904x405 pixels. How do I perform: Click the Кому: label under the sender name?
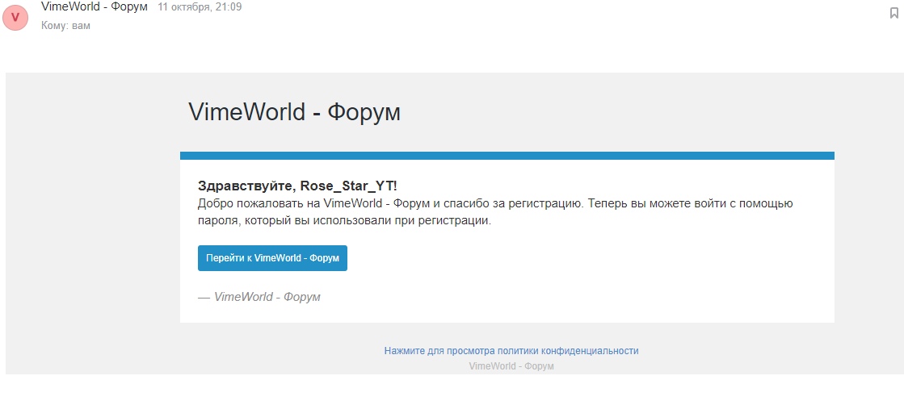(x=55, y=26)
